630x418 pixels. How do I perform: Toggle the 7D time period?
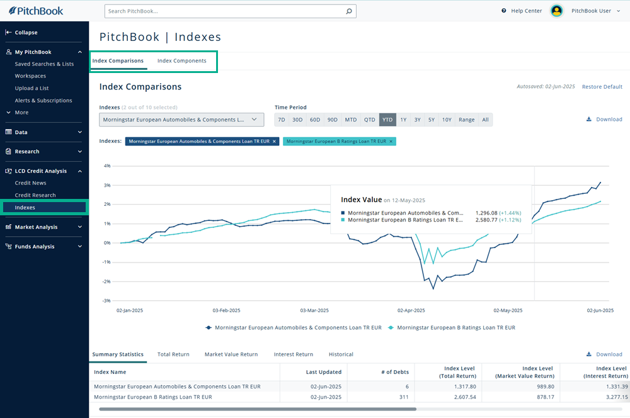pos(282,120)
